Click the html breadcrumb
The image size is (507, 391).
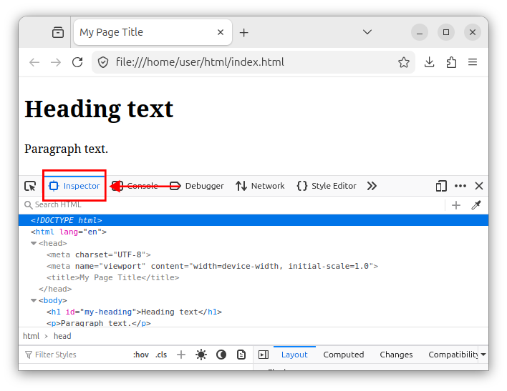click(x=31, y=336)
